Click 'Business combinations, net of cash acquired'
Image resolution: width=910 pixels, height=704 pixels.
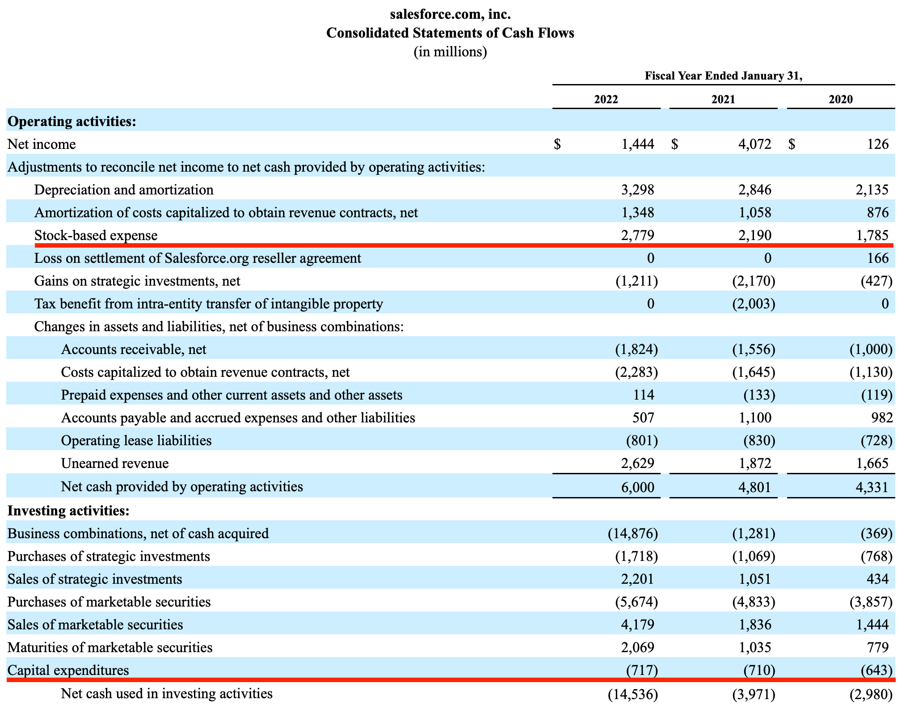tap(138, 533)
